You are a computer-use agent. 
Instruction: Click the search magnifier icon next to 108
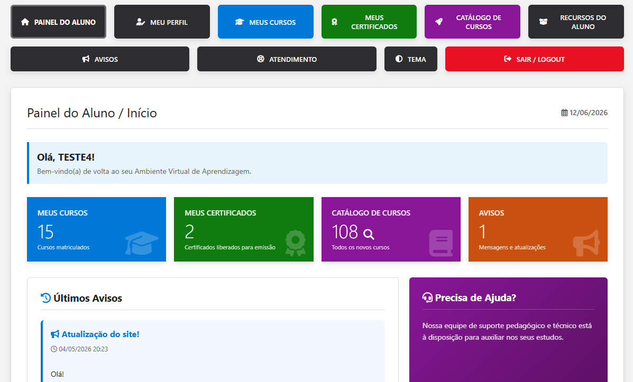click(x=369, y=234)
